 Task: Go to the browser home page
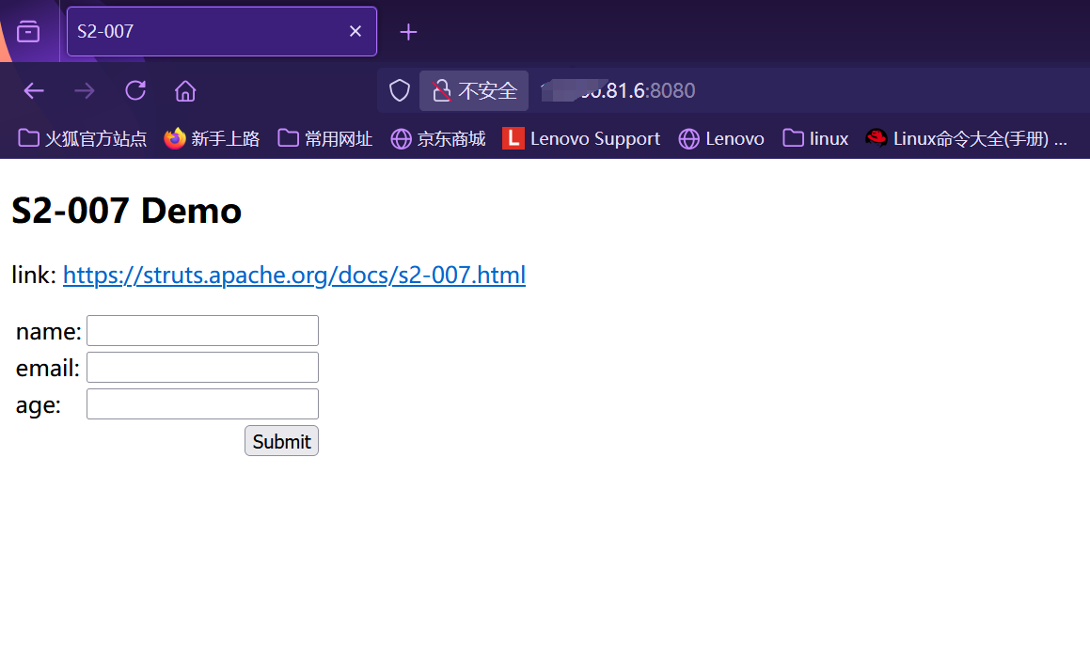point(185,90)
